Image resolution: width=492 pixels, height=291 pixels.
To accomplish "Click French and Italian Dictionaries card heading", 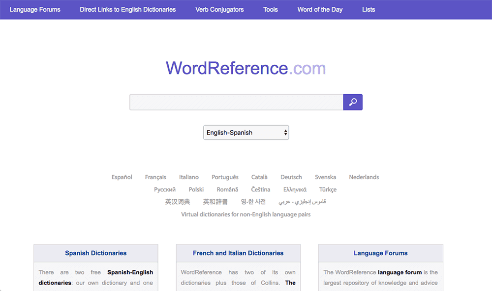I will tap(238, 253).
